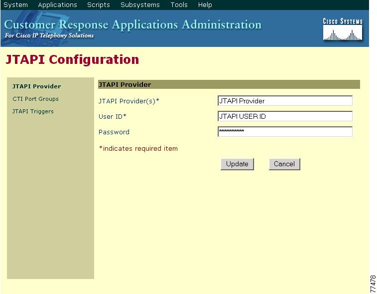Click Customer Response Applications Administration banner title
This screenshot has height=294, width=377.
(x=132, y=24)
